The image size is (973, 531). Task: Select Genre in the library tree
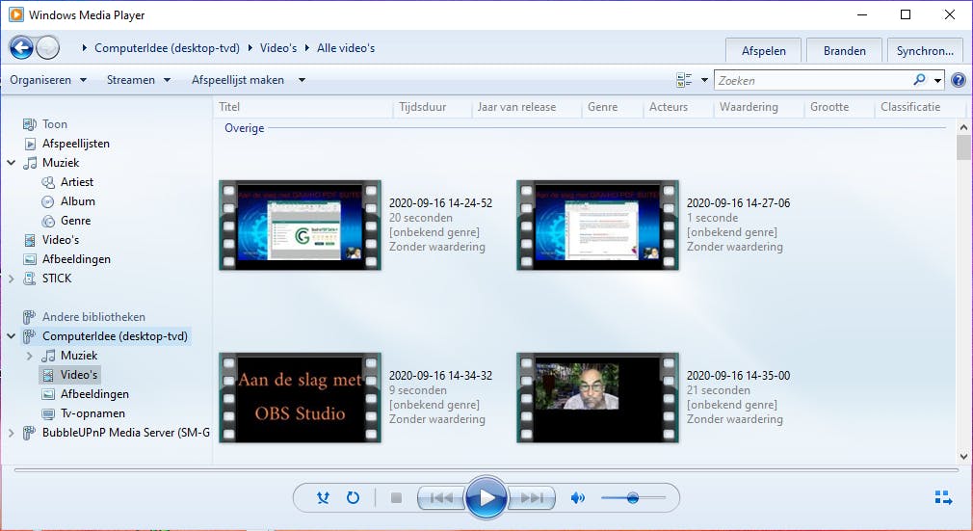(x=76, y=220)
